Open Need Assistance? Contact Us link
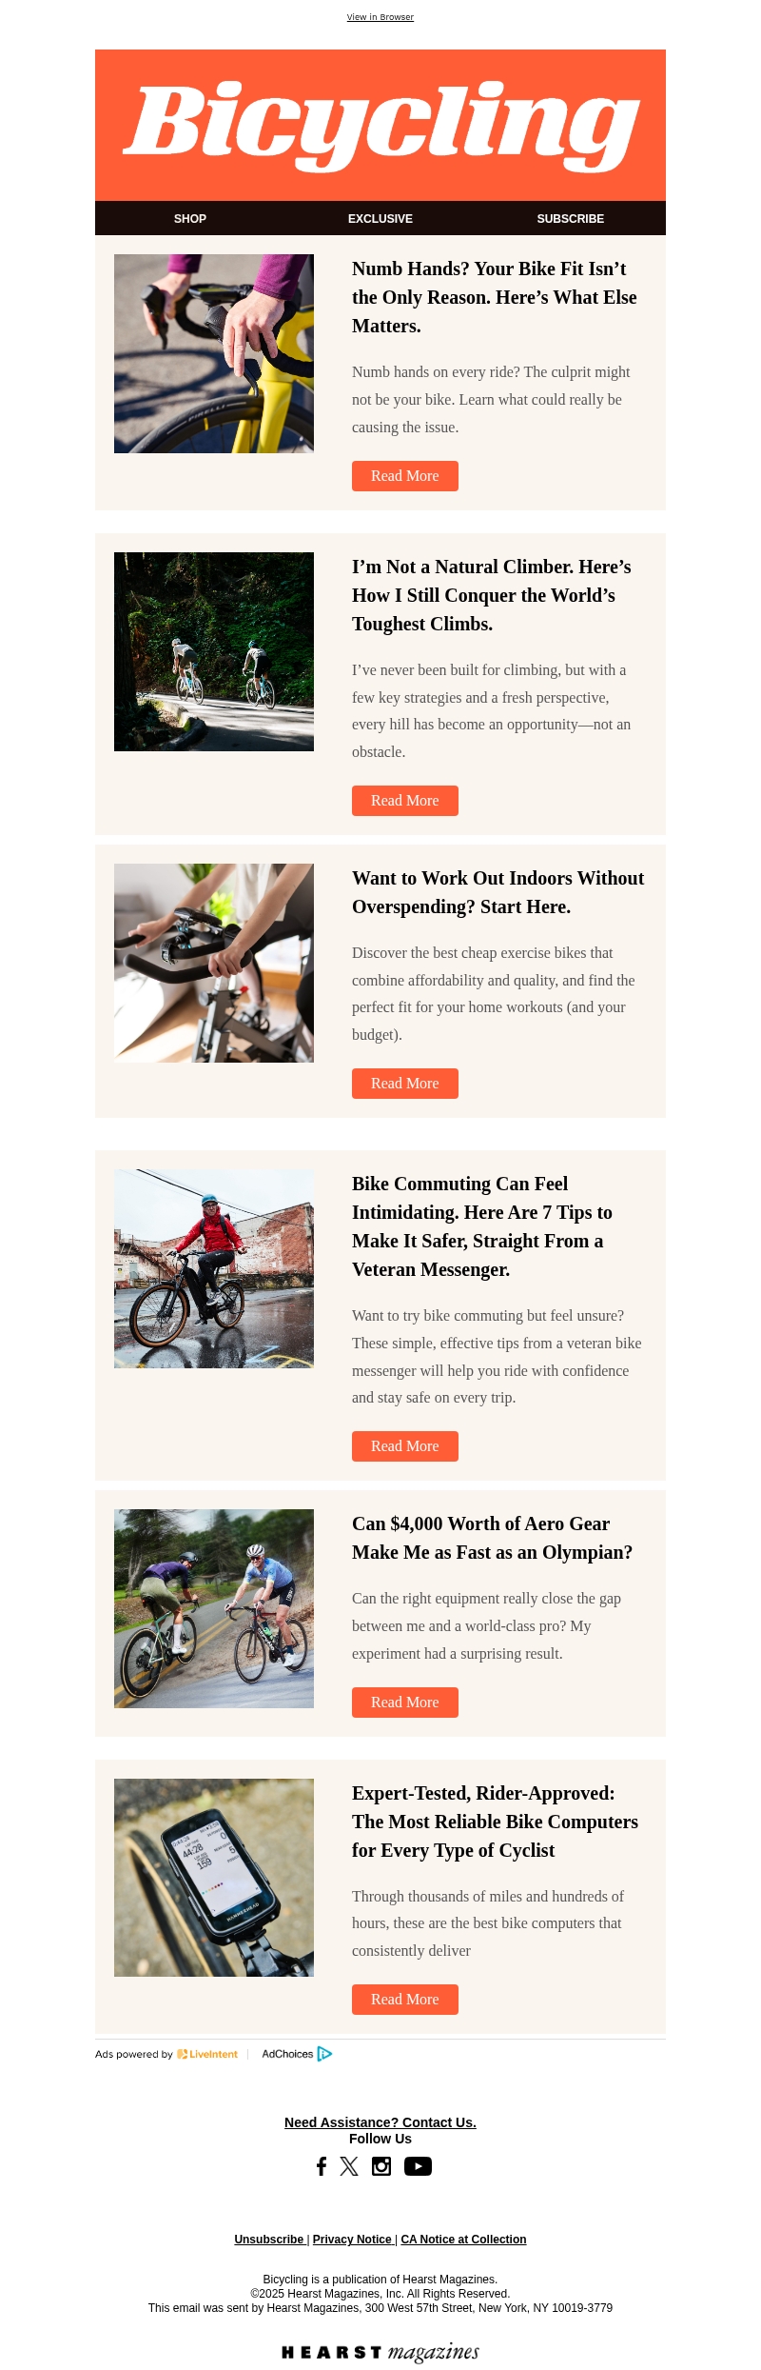Viewport: 761px width, 2370px height. [380, 2122]
